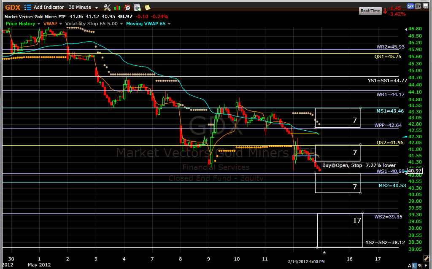Click the bar chart style icon
The height and width of the screenshot is (269, 432).
(117, 8)
